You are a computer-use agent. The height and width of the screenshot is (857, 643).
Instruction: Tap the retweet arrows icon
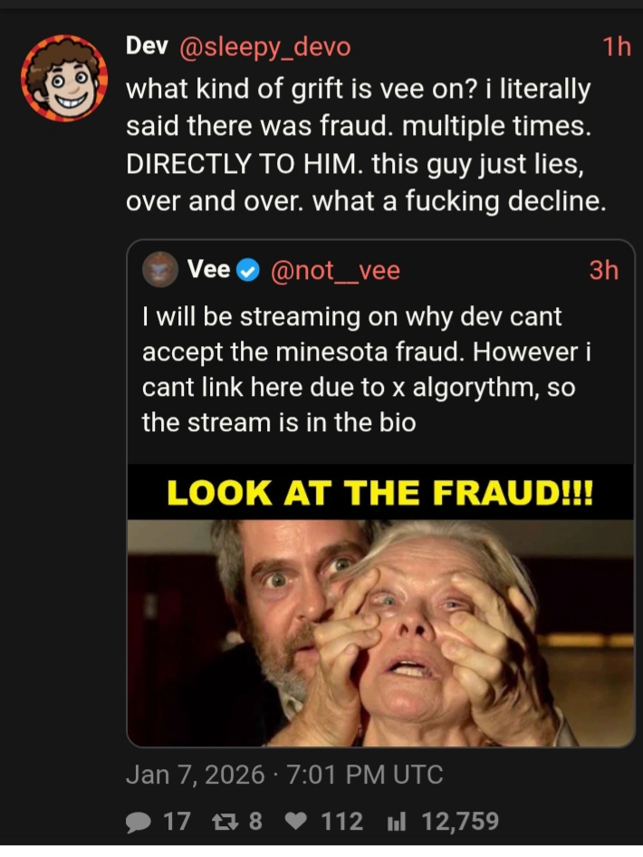(x=225, y=822)
